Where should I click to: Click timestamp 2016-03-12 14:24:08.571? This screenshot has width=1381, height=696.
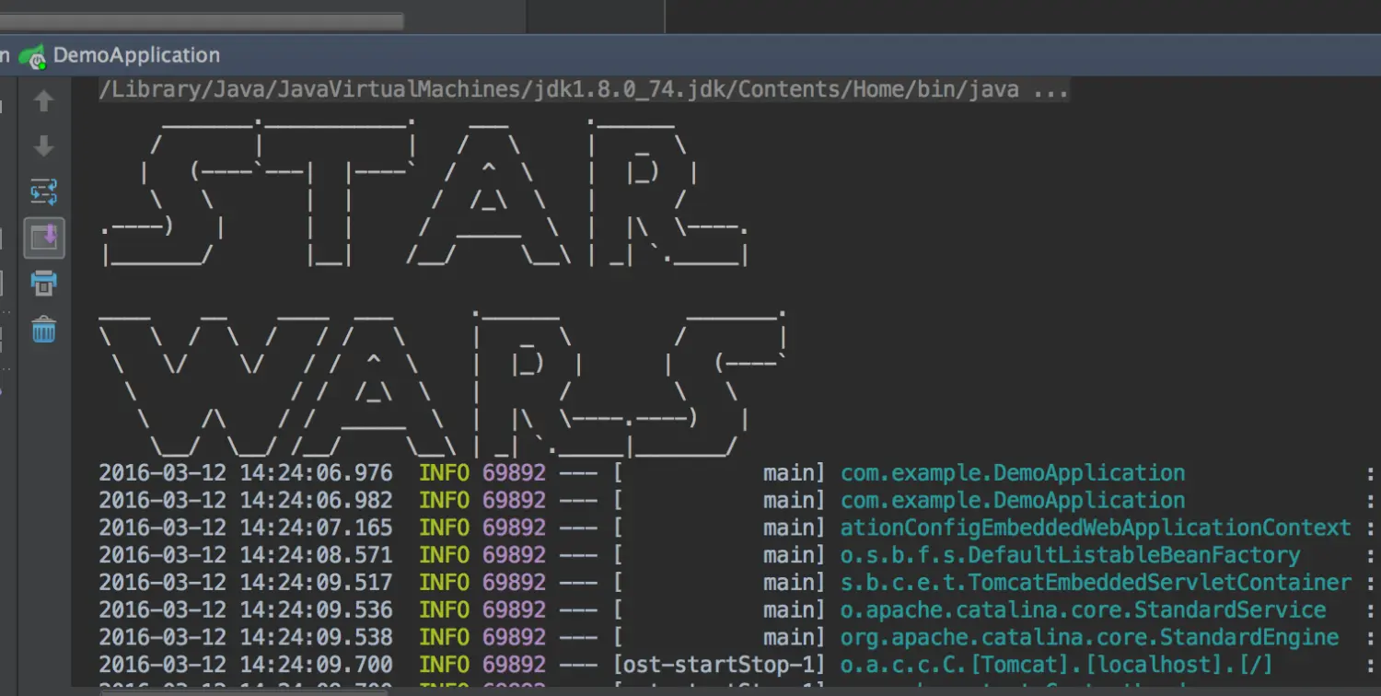click(246, 555)
